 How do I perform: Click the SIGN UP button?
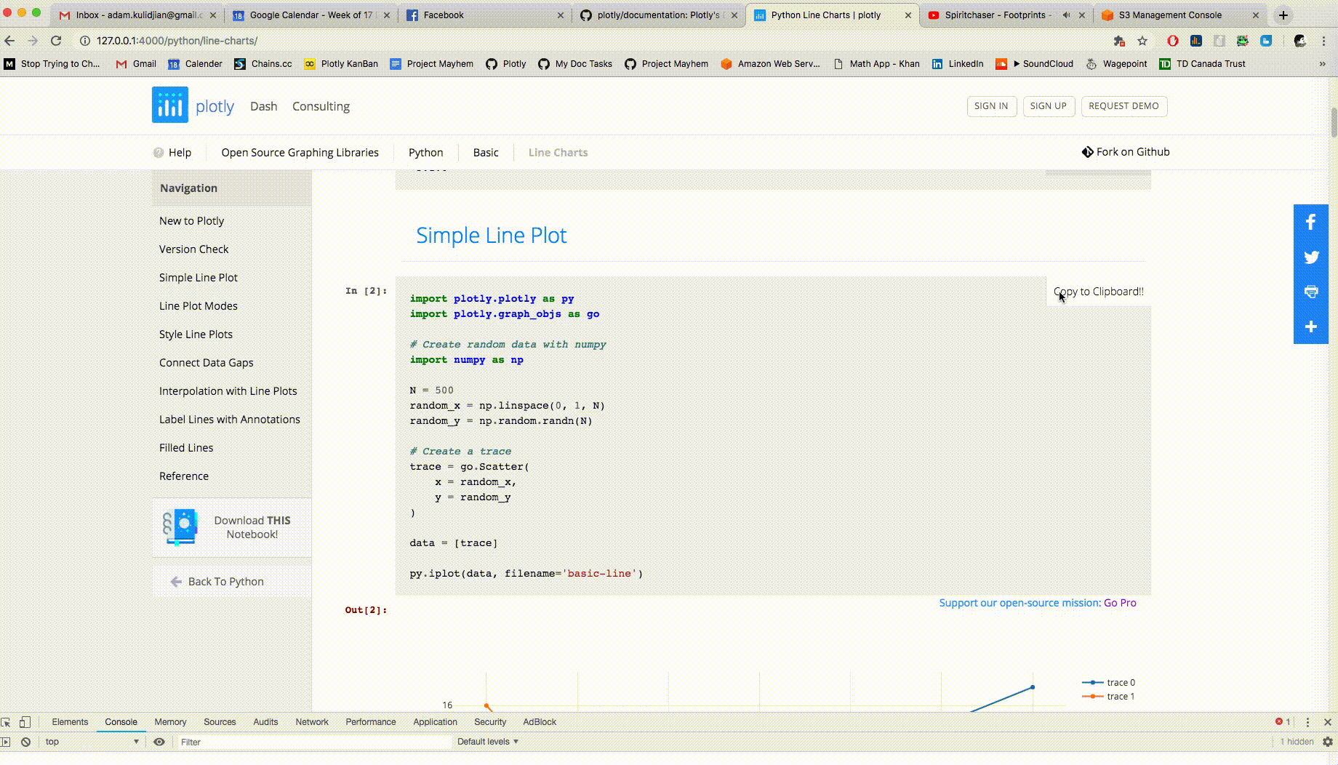[1048, 106]
